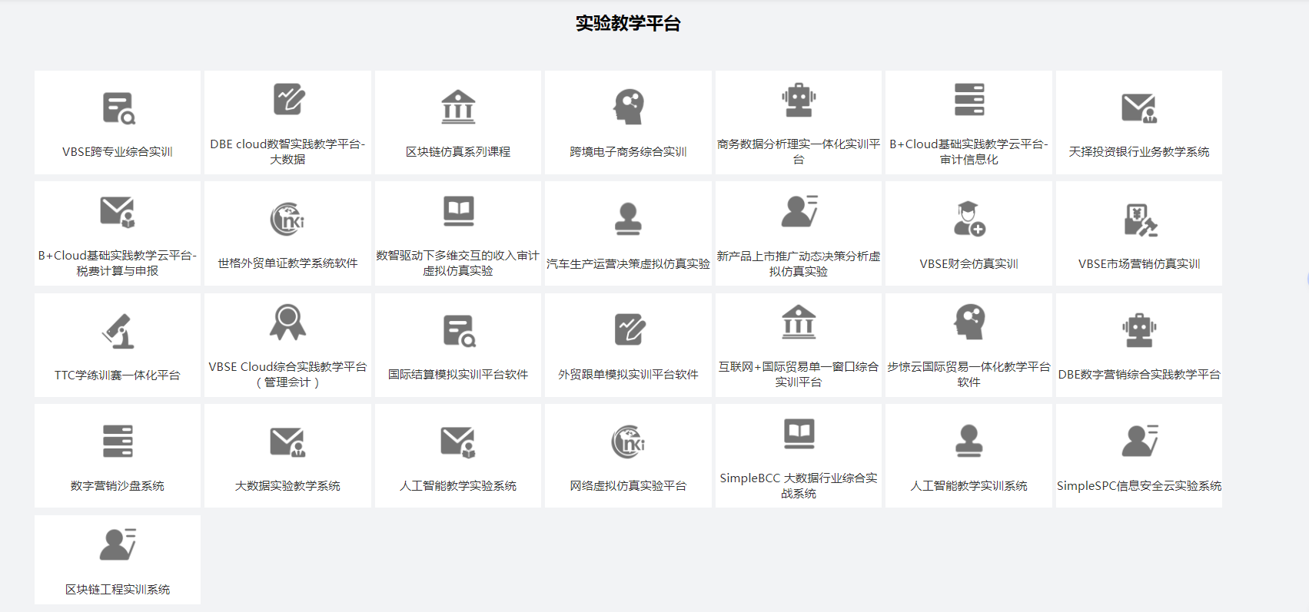Open SimpleBCC 大数据行业综合实战 link
This screenshot has width=1309, height=612.
pos(798,485)
